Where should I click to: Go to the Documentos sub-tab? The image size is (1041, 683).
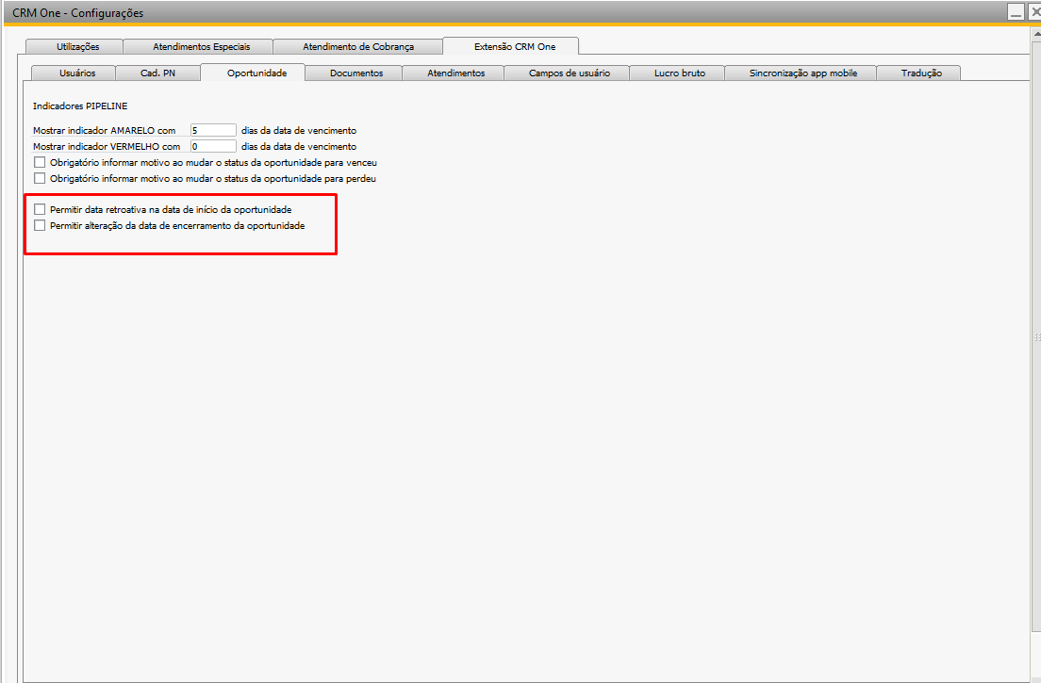(354, 73)
